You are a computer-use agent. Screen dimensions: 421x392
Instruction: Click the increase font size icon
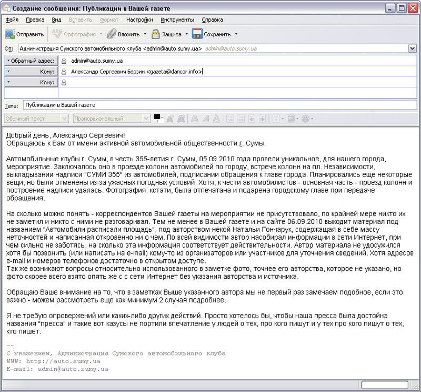[182, 119]
